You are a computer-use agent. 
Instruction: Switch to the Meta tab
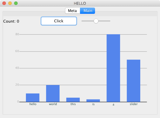click(x=72, y=11)
